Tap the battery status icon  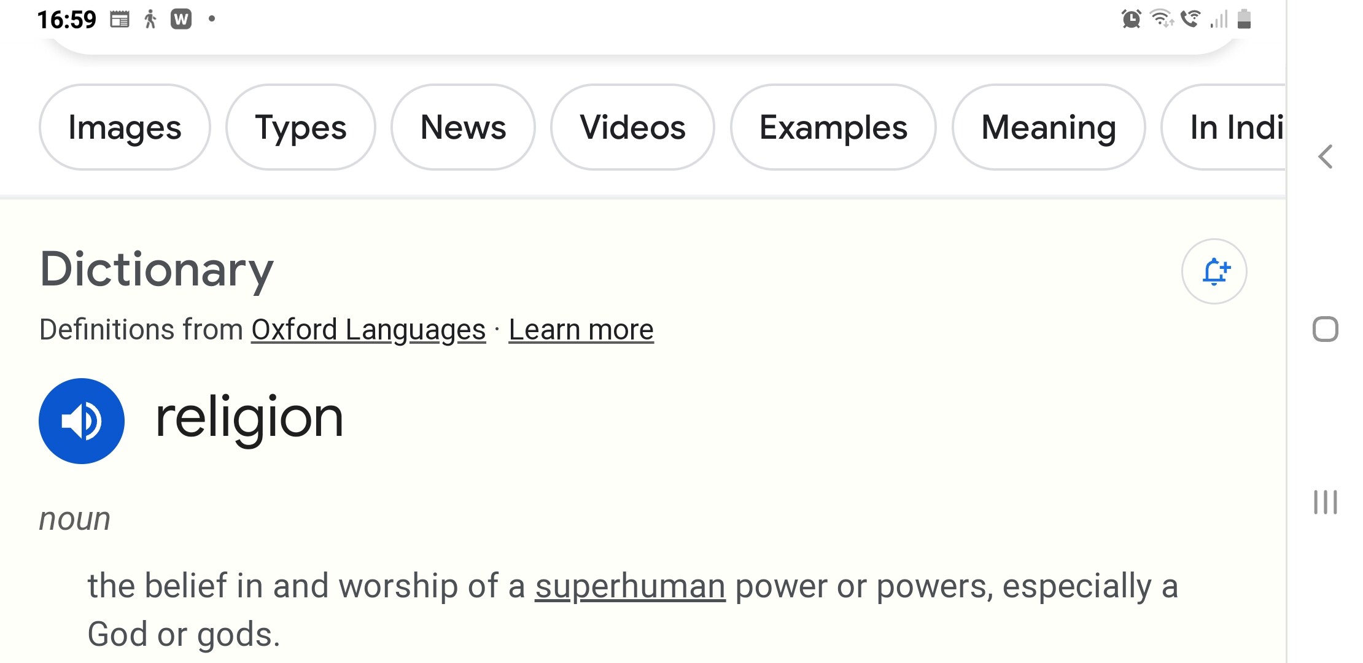click(1244, 19)
